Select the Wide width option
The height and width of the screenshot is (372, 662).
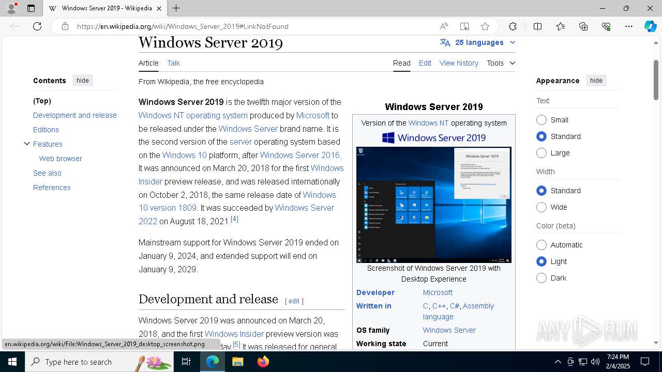(x=541, y=207)
